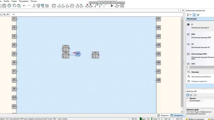Switch to the Функции library category
Image resolution: width=214 pixels, height=120 pixels.
tap(200, 72)
